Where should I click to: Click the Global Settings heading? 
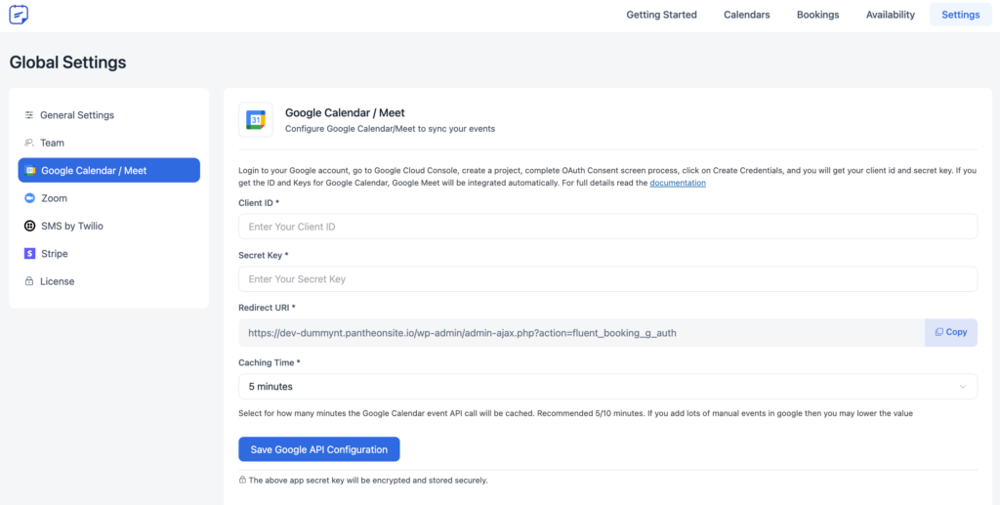click(x=67, y=63)
